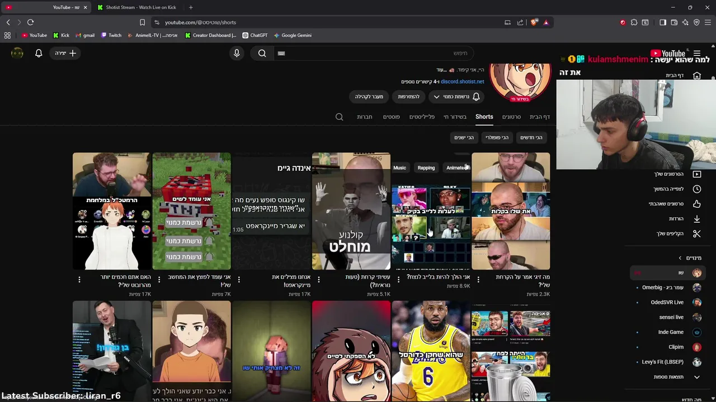The image size is (716, 402).
Task: Open the Google Gemini bookmark
Action: pos(292,35)
